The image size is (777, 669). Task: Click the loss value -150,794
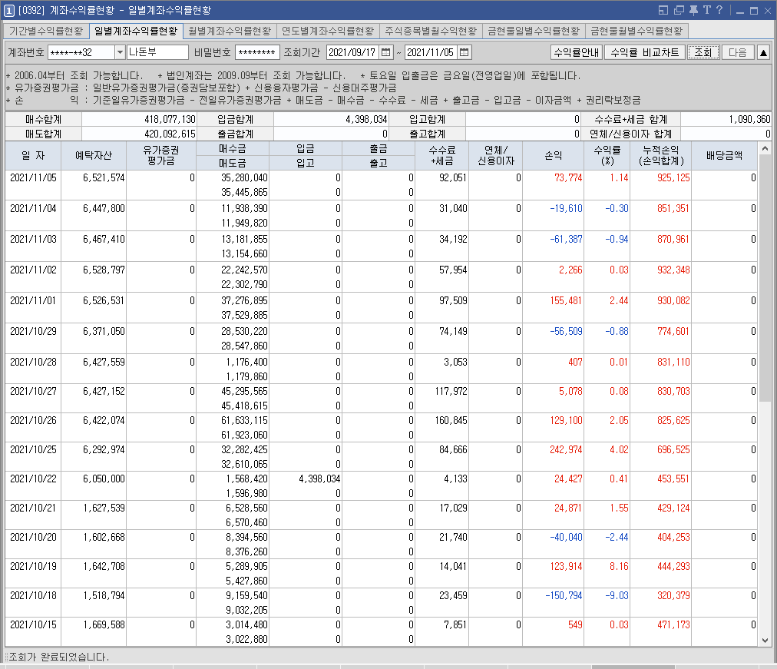pos(564,596)
